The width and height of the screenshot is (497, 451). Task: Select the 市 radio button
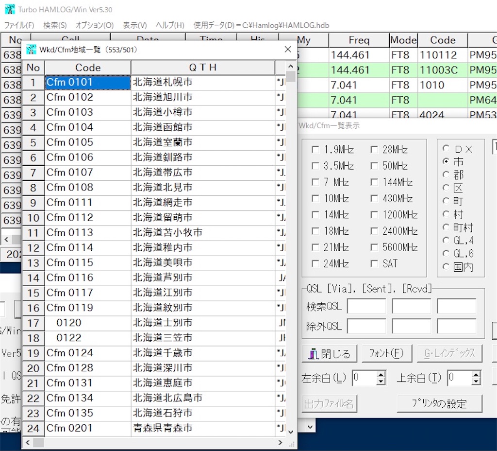coord(446,161)
